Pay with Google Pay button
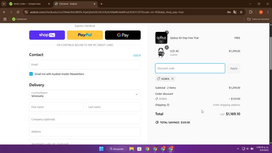The image size is (272, 153). pos(123,35)
